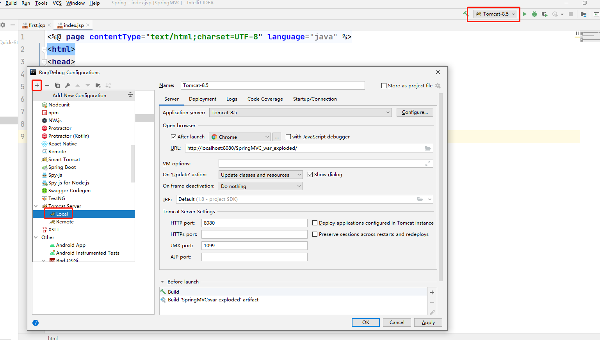Click the Cancel button
Image resolution: width=600 pixels, height=340 pixels.
(x=397, y=322)
